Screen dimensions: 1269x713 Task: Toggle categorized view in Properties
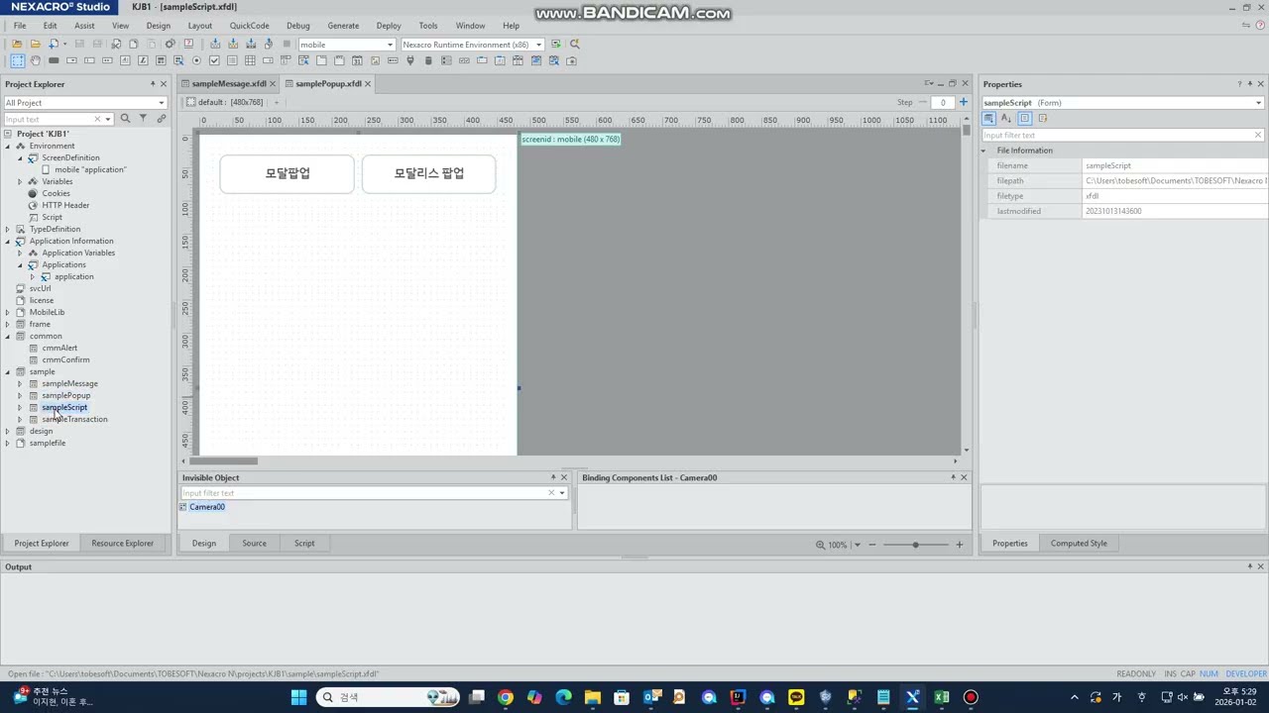(x=989, y=119)
